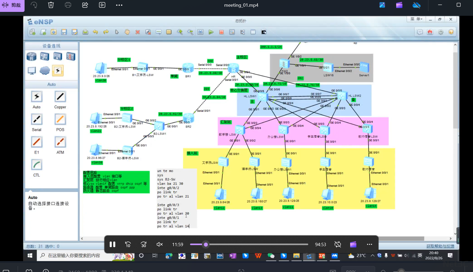Image resolution: width=473 pixels, height=272 pixels.
Task: Open video player more options ellipsis
Action: pos(369,244)
